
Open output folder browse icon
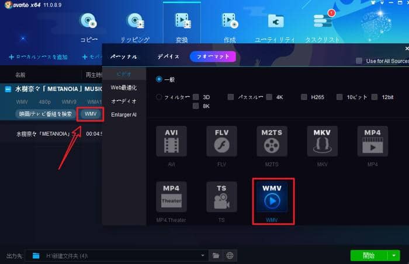click(216, 256)
